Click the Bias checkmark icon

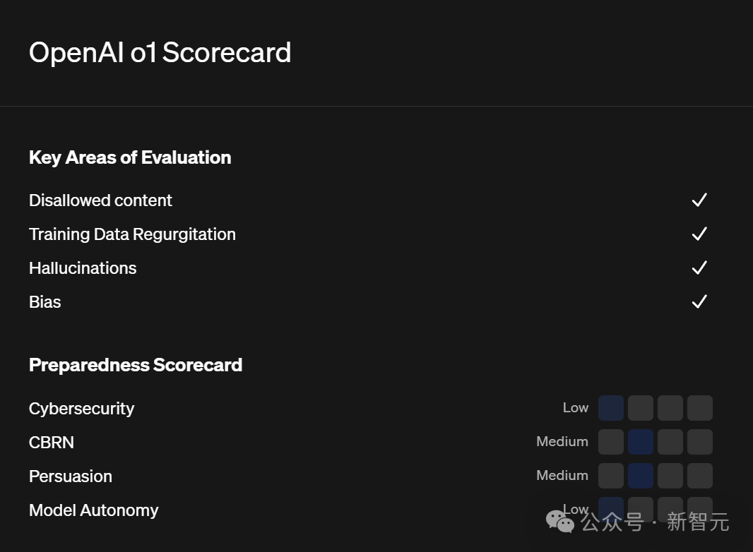click(699, 301)
